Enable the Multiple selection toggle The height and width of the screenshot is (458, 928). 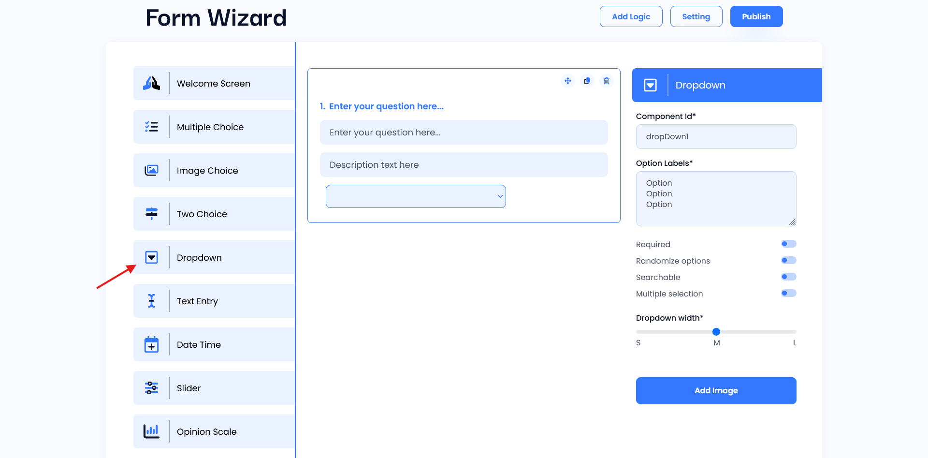point(788,293)
